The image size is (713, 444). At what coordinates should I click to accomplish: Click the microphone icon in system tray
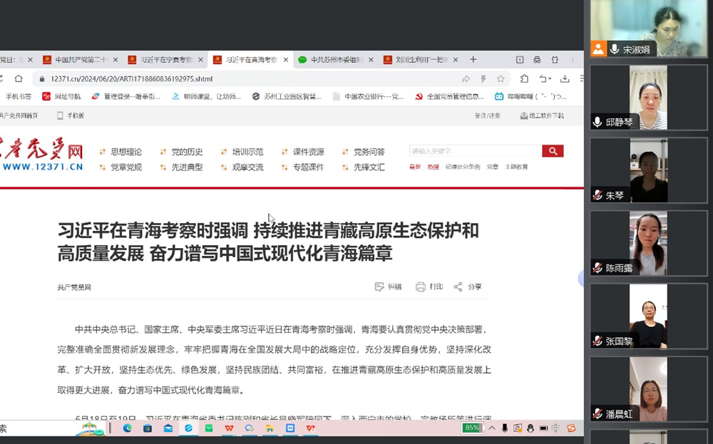(x=504, y=428)
